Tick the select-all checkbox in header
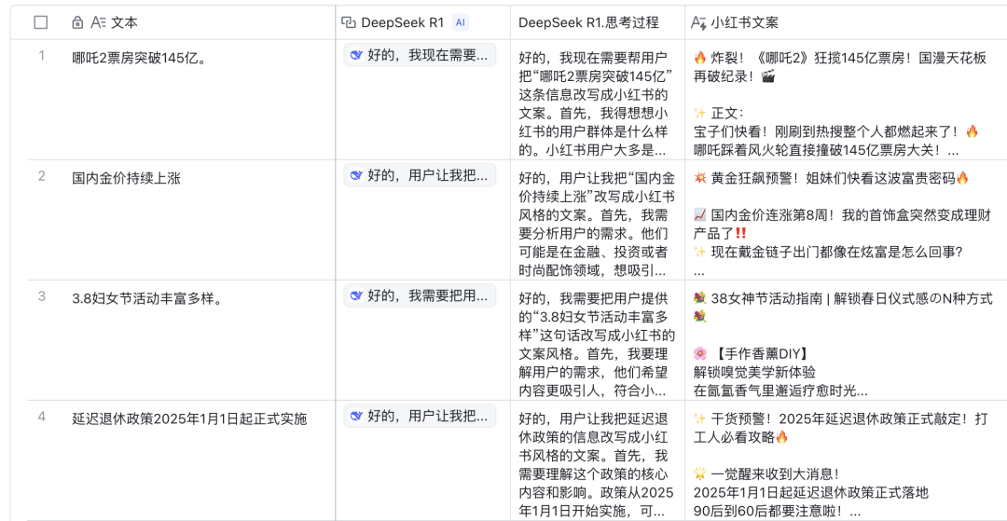Viewport: 1007px width, 521px height. tap(40, 22)
